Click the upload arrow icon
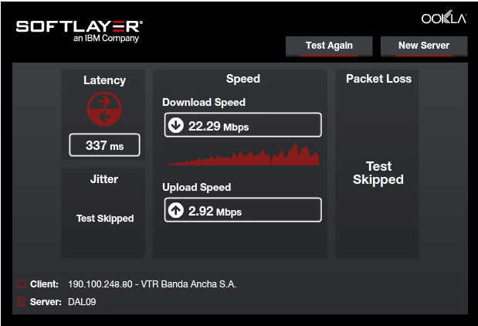478x326 pixels. 176,210
